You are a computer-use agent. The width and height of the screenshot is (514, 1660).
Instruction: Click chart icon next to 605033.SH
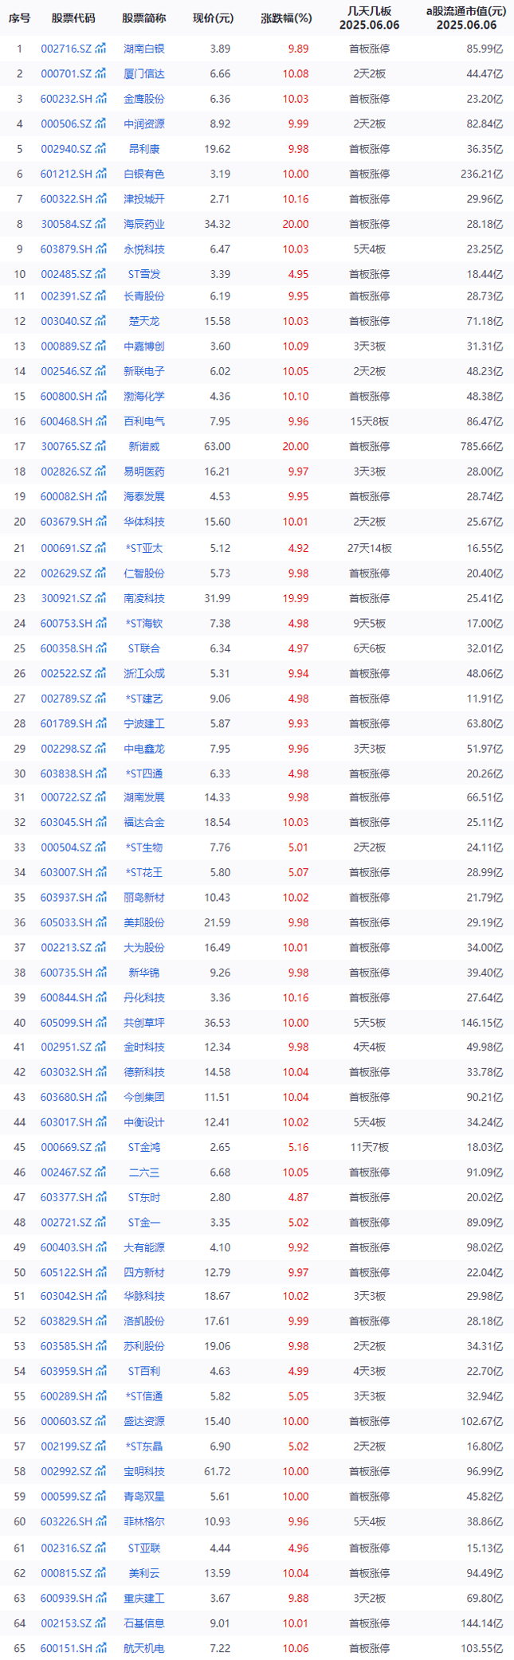(x=100, y=922)
